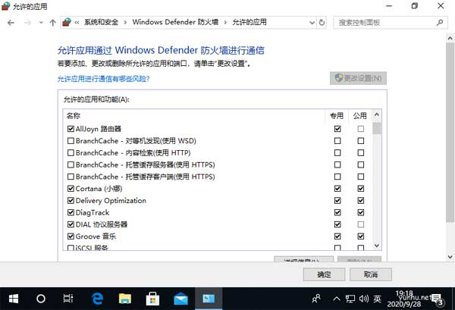Screen dimensions: 455x310
Task: Open recent locations dropdown arrow
Action: (x=41, y=23)
